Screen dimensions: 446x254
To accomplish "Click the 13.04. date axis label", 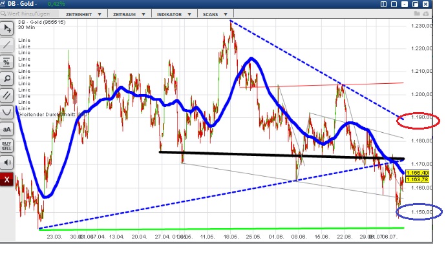I will click(x=116, y=237).
